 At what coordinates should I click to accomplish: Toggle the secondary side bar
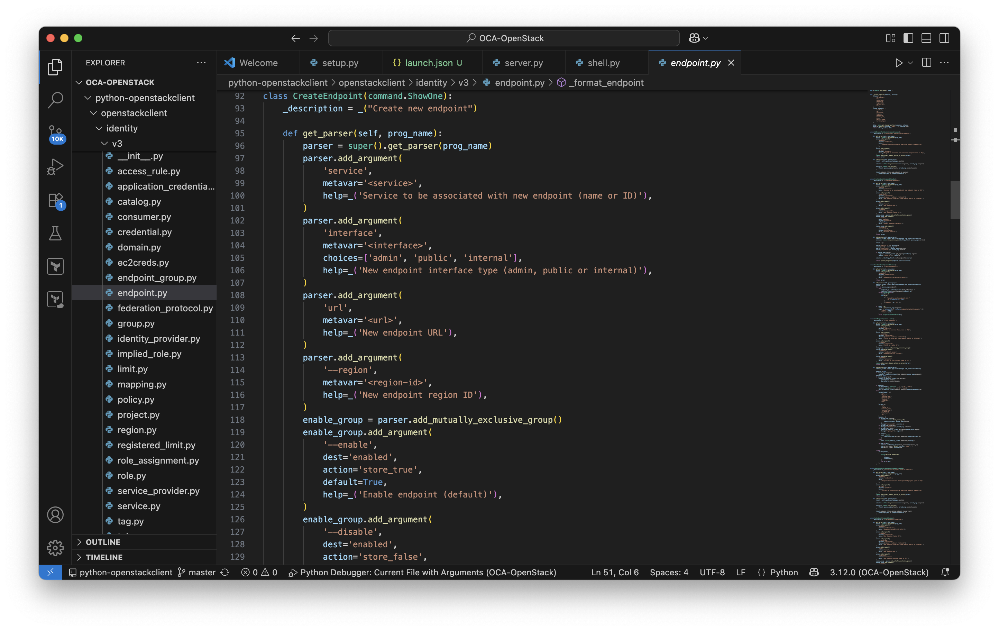(944, 38)
